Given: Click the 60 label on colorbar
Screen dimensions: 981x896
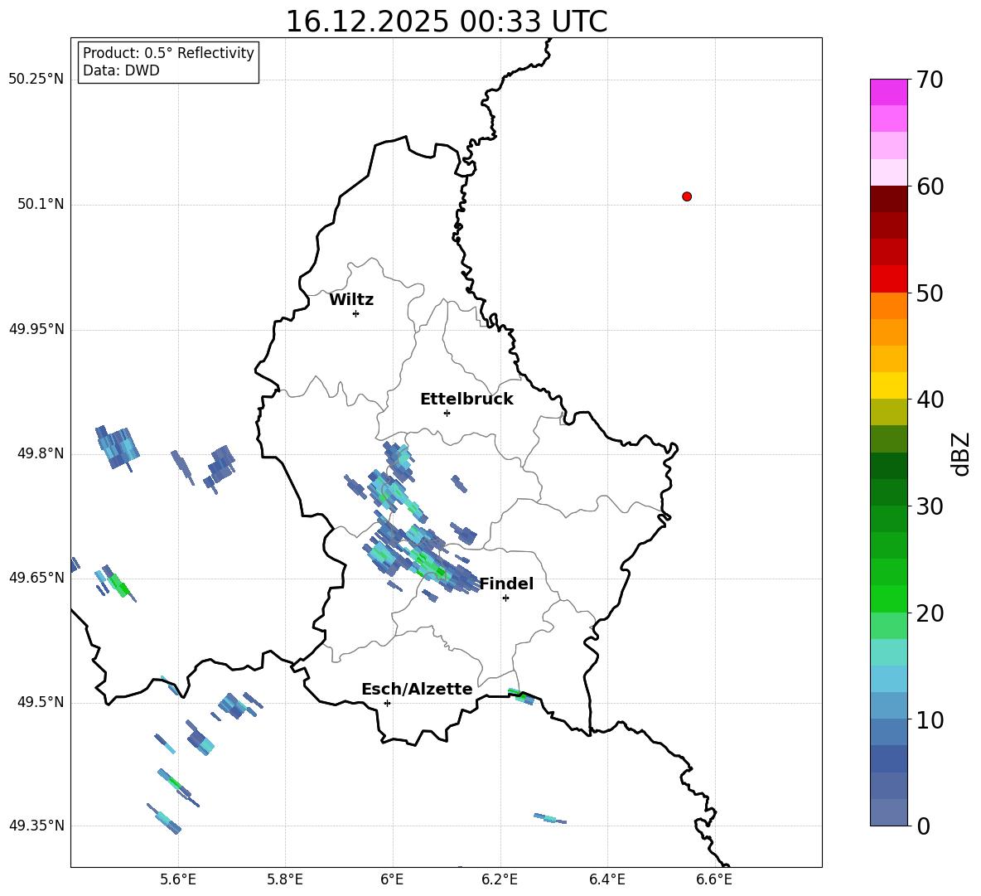Looking at the screenshot, I should coord(930,186).
